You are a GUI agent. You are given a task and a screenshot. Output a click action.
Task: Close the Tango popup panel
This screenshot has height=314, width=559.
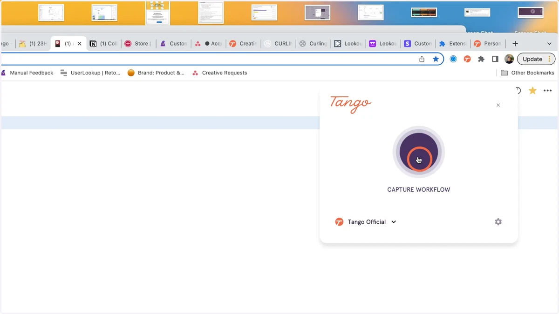tap(498, 105)
